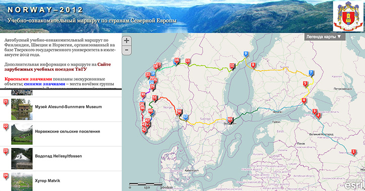Click the København label on the map
The height and width of the screenshot is (191, 365).
[192, 170]
